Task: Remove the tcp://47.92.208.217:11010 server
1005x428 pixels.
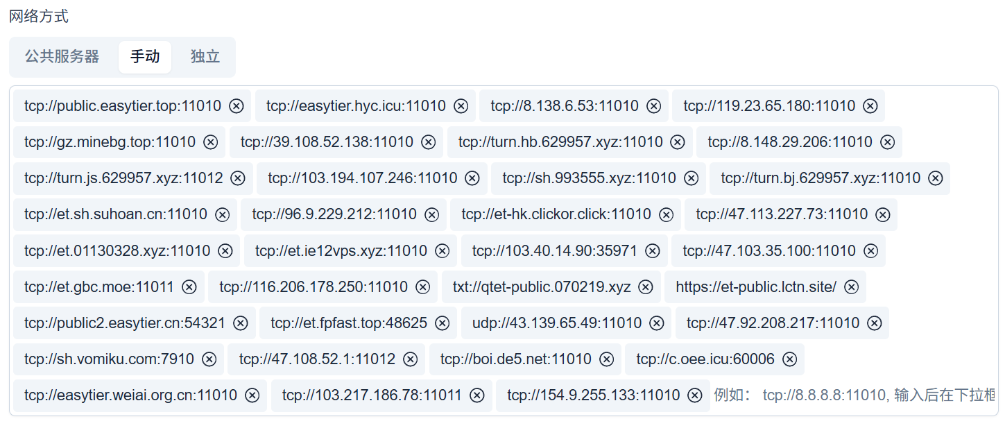Action: 875,323
